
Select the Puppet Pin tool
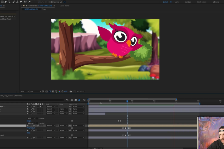pyautogui.click(x=29, y=2)
